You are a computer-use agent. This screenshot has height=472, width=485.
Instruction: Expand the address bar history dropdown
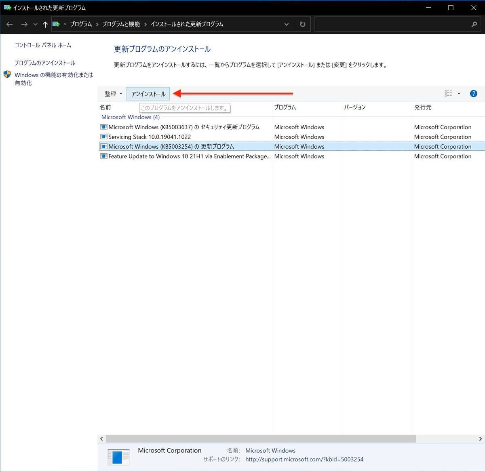point(287,24)
